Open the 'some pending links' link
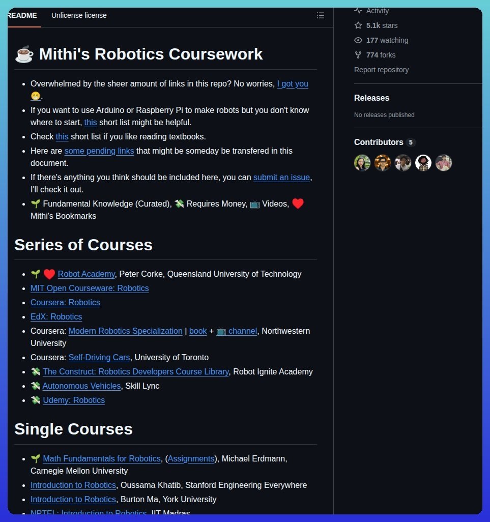Screen dimensions: 490x522 tap(99, 151)
